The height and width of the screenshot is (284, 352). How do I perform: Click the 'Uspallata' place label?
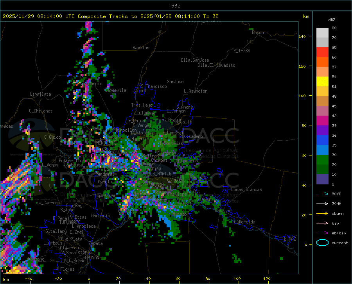pyautogui.click(x=40, y=94)
